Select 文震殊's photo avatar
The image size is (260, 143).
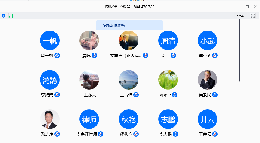(129, 40)
